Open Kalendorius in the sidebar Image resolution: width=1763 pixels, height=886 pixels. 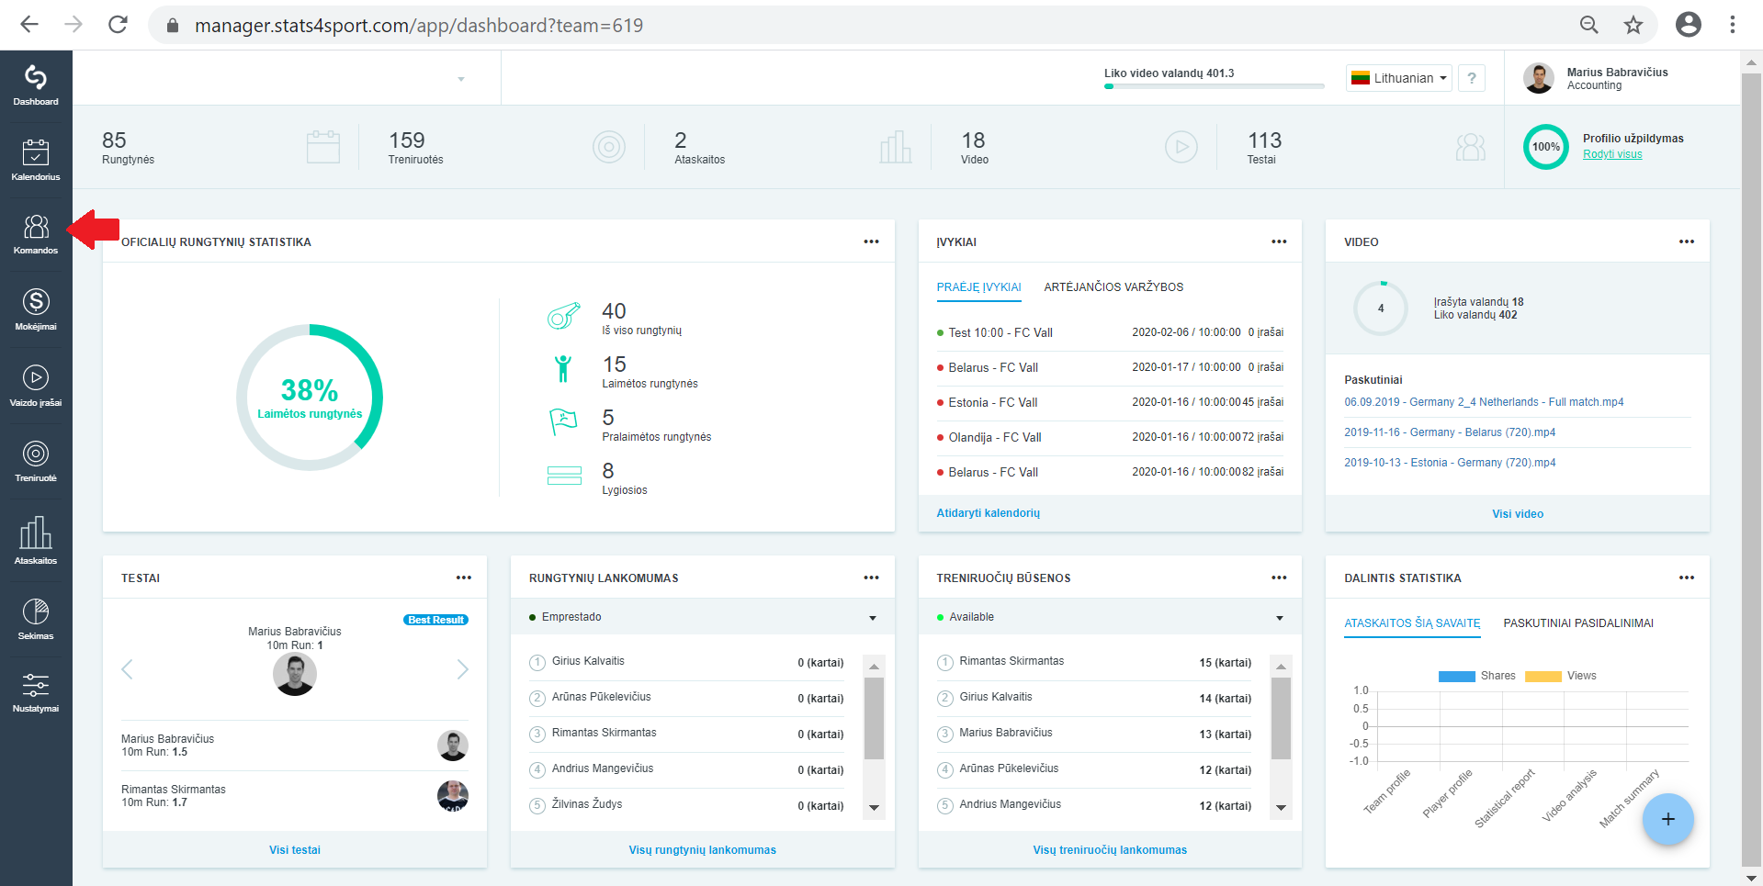[36, 160]
